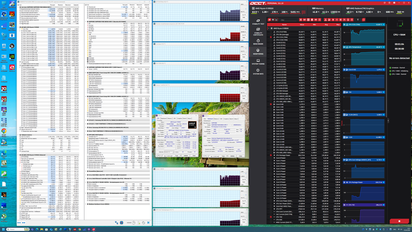Viewport: 412px width, 232px height.
Task: Open the Tools dropdown arrow in CPU-Z mainboard window
Action: 227,156
